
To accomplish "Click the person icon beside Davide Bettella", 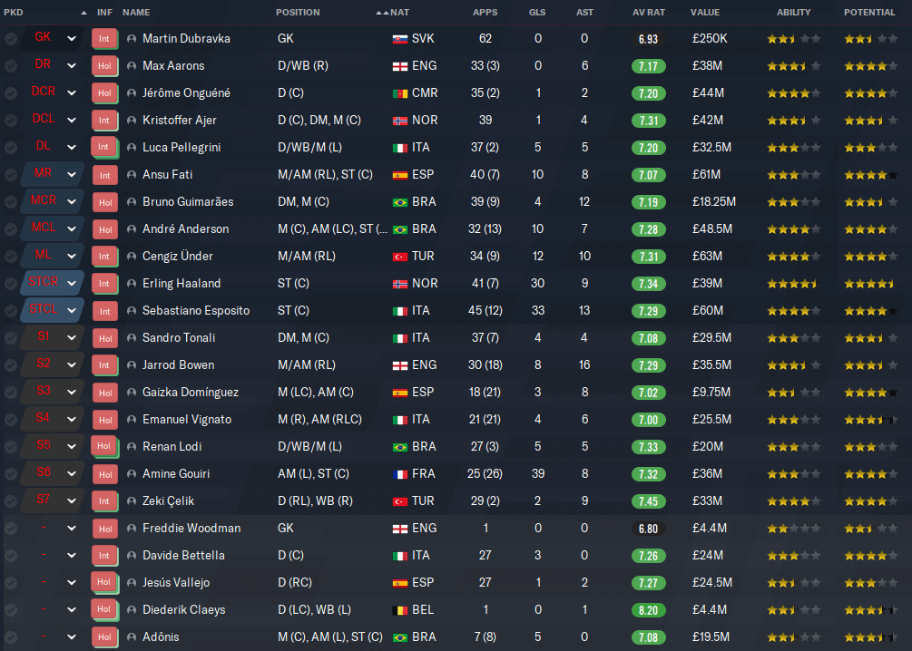I will click(132, 556).
